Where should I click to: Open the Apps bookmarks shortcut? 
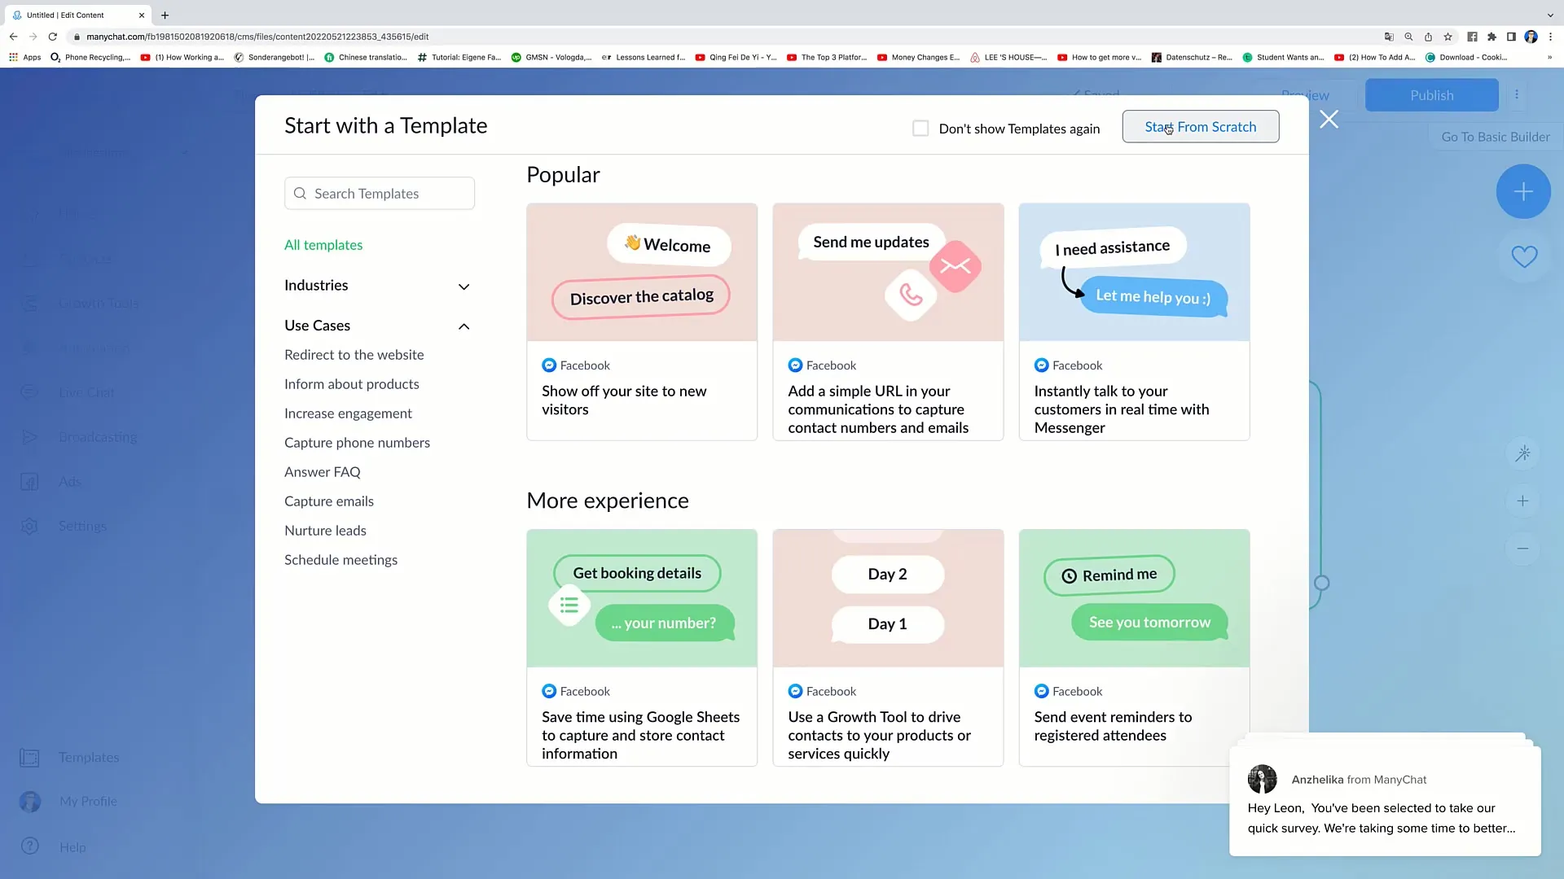[x=24, y=58]
